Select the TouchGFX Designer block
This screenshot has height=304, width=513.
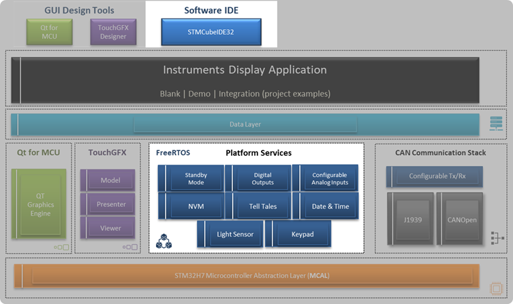[113, 32]
